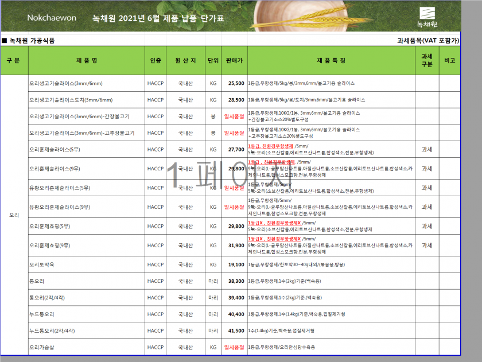Select product cell 오리훈제슬라이스(5무)
482x362 pixels.
point(87,150)
